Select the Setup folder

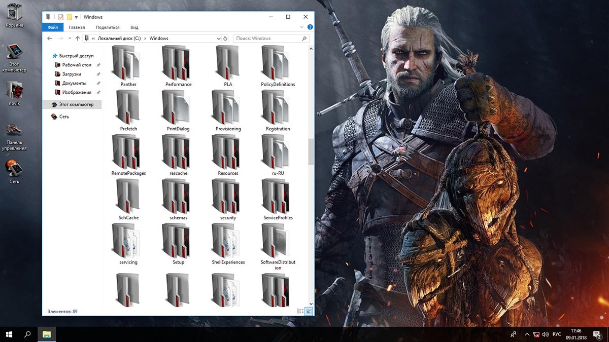point(178,244)
